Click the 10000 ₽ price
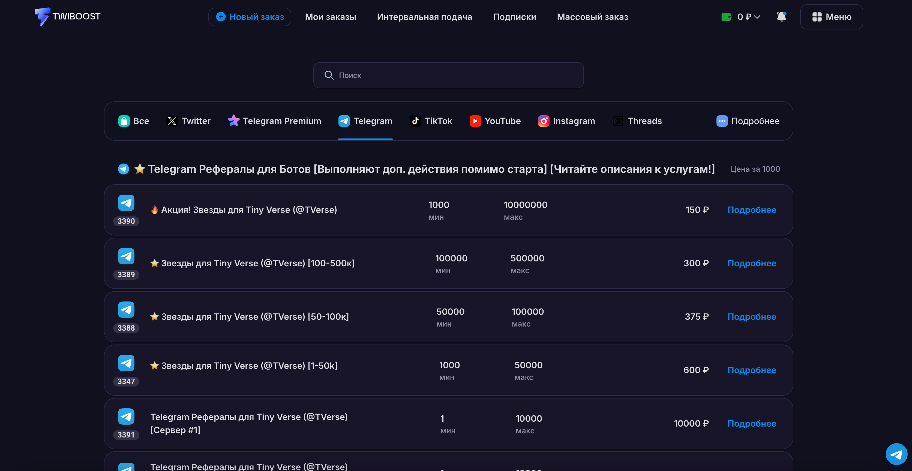This screenshot has height=471, width=912. [691, 424]
